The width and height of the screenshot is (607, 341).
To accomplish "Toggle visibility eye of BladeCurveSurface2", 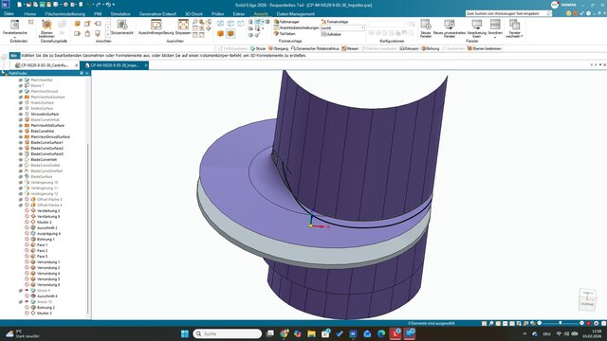I will pyautogui.click(x=21, y=149).
